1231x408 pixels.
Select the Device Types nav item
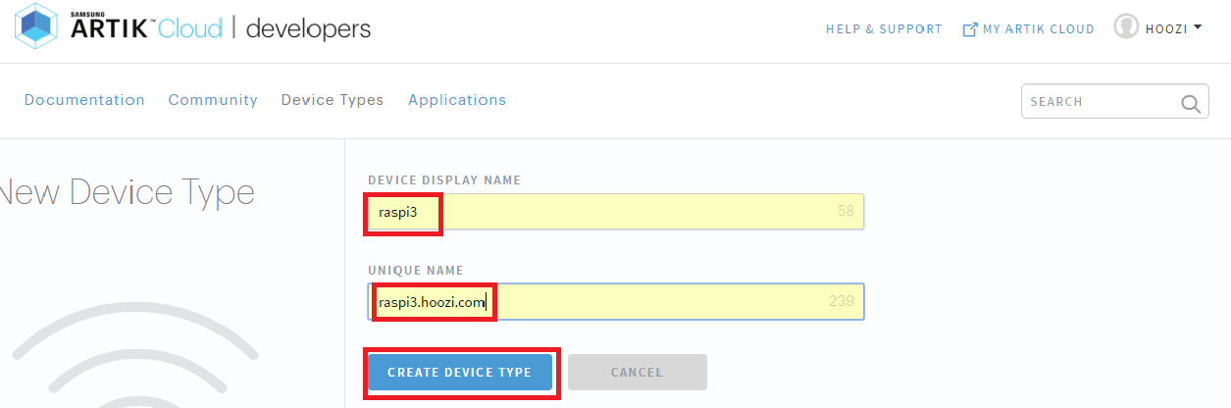(333, 100)
